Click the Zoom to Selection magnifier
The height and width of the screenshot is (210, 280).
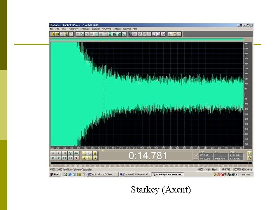tap(84, 158)
